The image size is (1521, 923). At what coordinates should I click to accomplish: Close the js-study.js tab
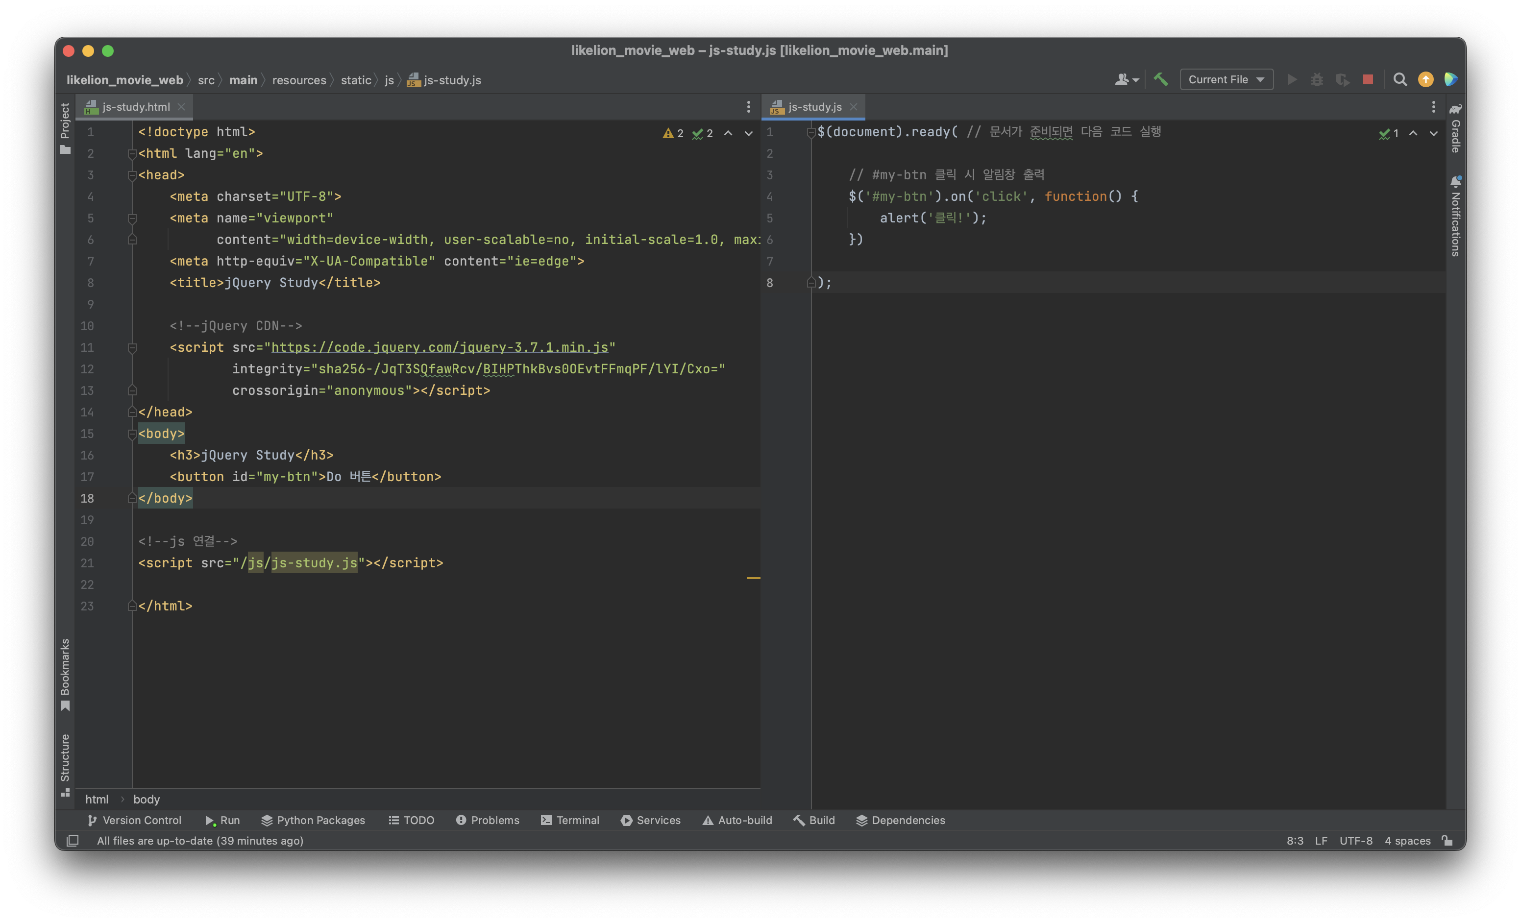tap(853, 107)
